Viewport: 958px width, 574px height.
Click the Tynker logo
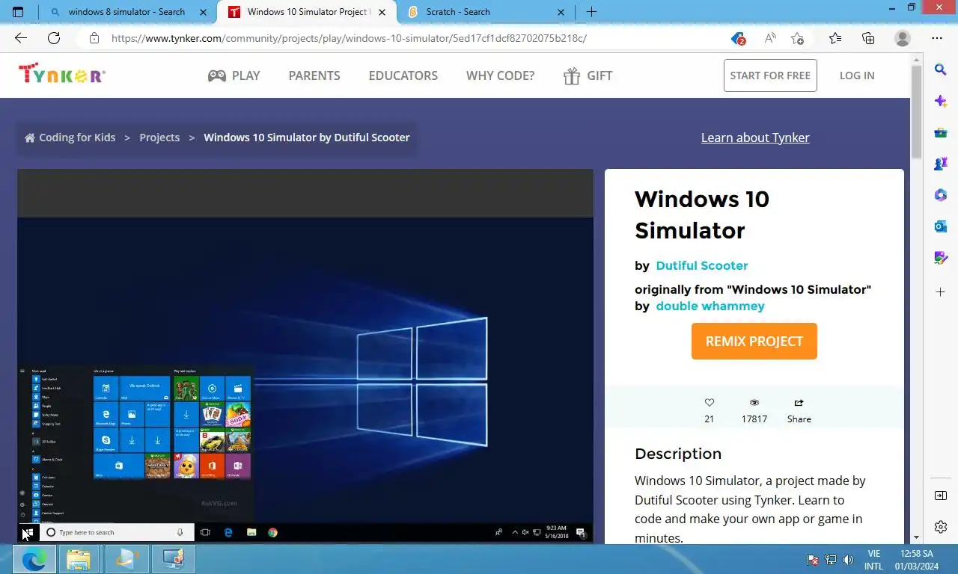pos(62,75)
